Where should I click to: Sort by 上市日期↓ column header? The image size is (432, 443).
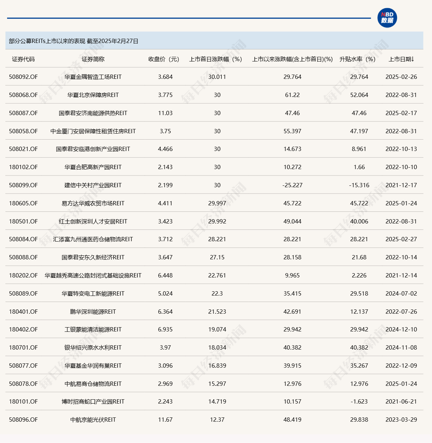(x=401, y=59)
